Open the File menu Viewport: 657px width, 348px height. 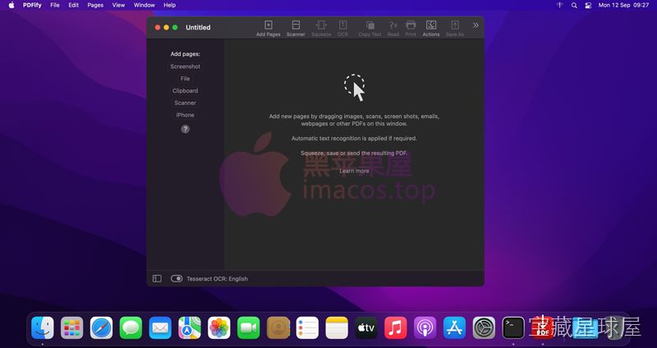[55, 5]
